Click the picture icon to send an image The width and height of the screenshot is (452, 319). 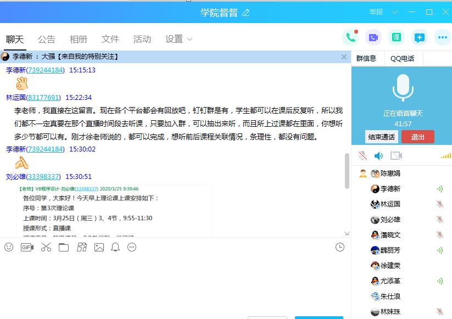(99, 247)
